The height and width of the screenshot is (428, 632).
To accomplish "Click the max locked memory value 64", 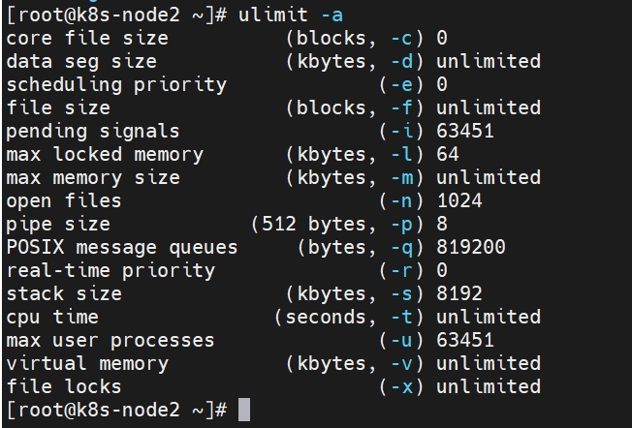I will (448, 154).
